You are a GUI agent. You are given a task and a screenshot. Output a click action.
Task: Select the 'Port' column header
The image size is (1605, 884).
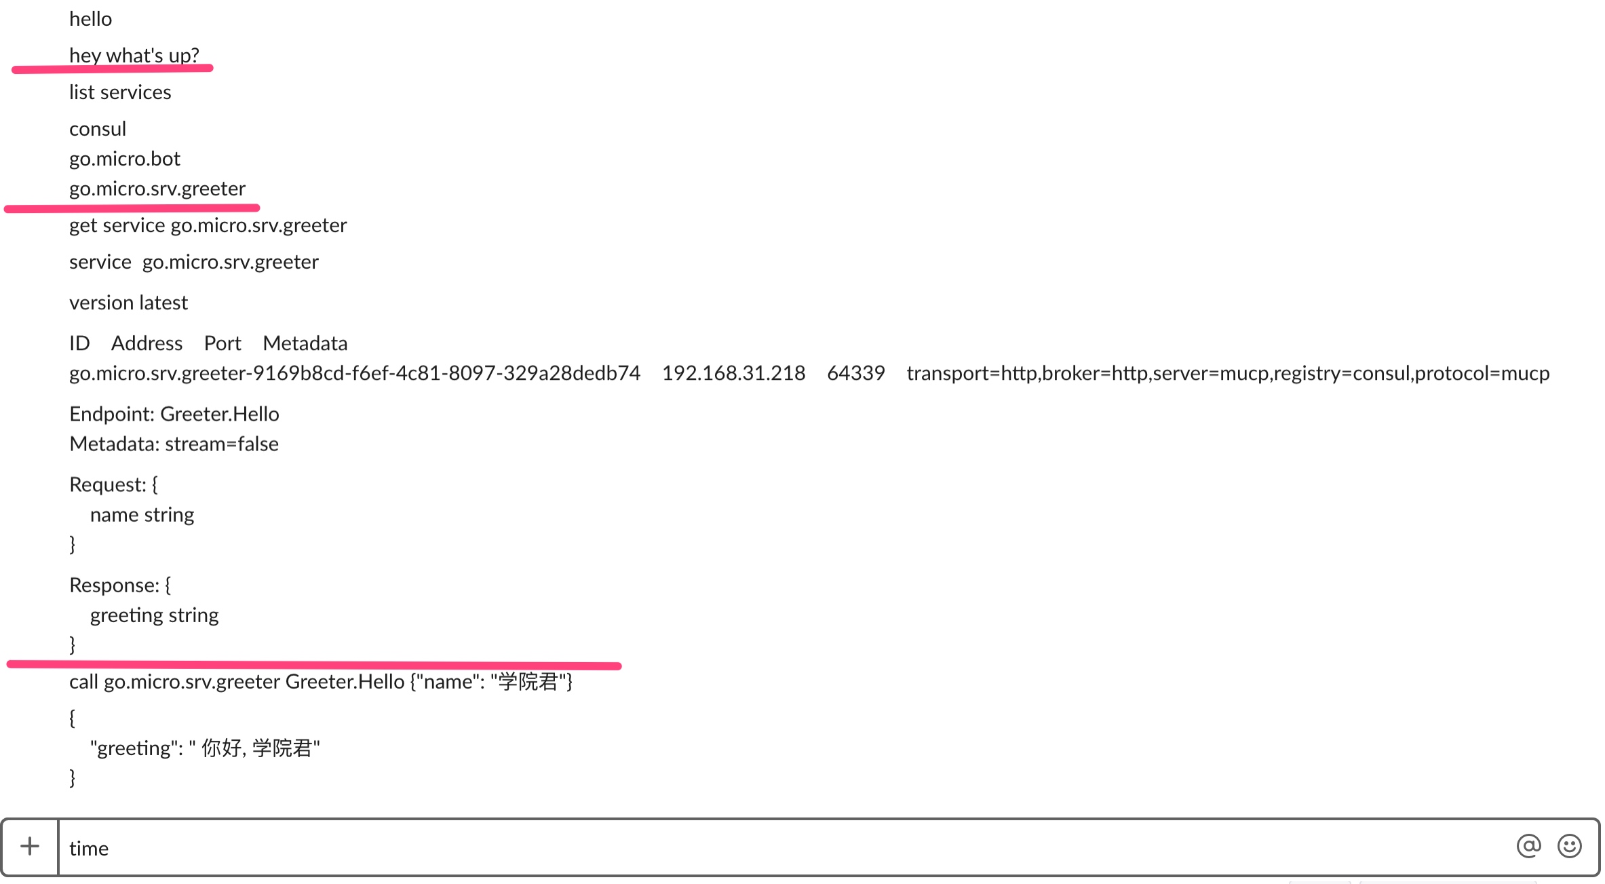click(223, 343)
